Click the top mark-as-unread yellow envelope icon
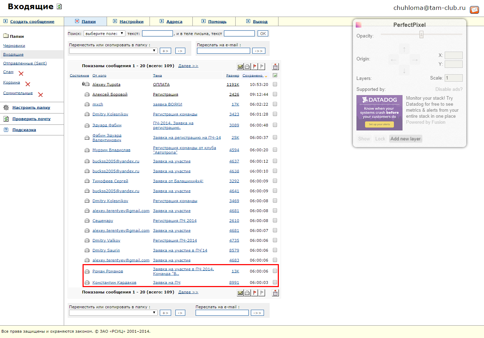484x338 pixels. [x=240, y=66]
